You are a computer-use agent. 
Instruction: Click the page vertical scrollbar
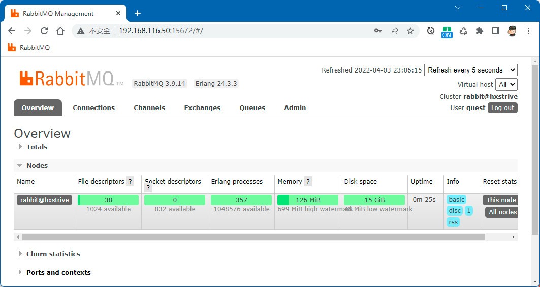point(535,150)
